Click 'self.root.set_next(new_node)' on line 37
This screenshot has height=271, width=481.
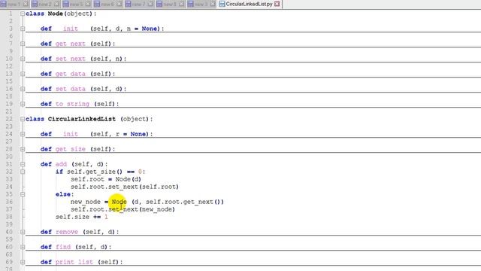pos(123,209)
